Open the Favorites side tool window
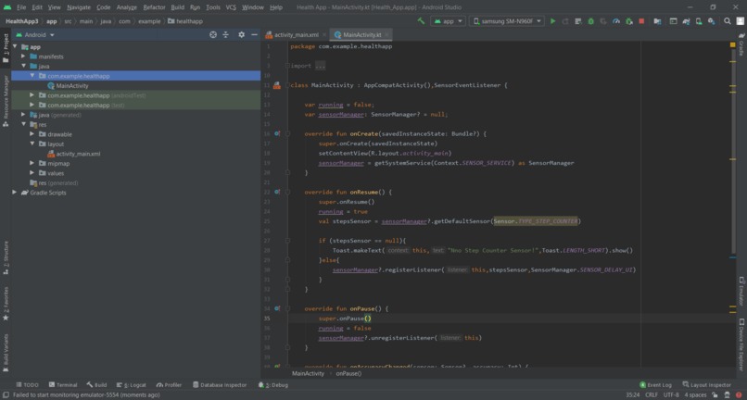Image resolution: width=747 pixels, height=400 pixels. click(x=6, y=304)
